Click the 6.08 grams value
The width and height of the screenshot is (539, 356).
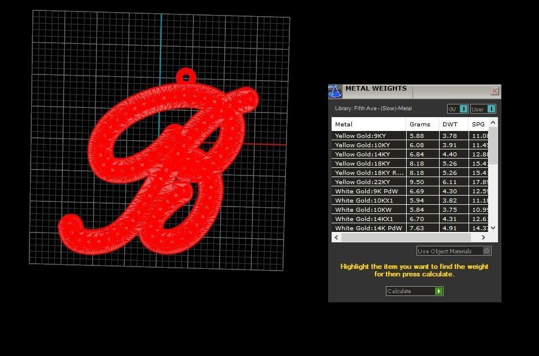(x=417, y=145)
